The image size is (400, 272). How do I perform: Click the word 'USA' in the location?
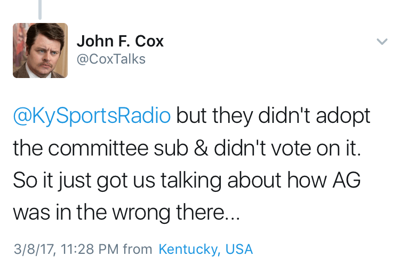[x=238, y=249]
